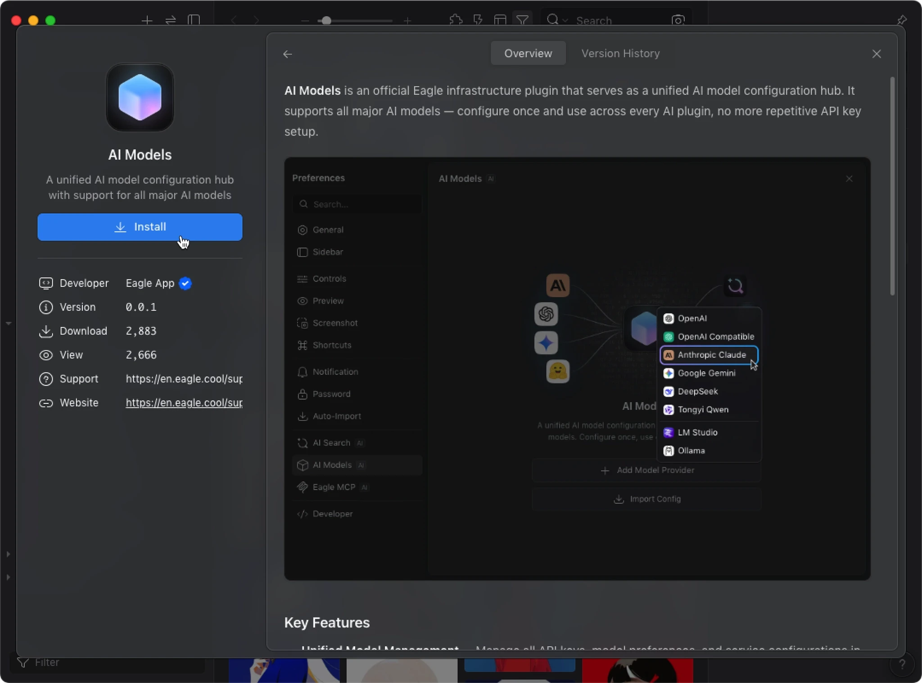Close the plugin detail dialog
Viewport: 922px width, 683px height.
pos(876,54)
